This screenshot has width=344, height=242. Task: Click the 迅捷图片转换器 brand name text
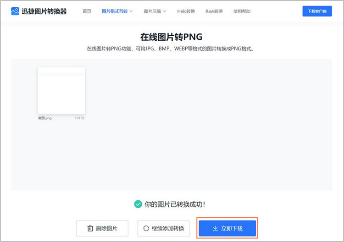(x=44, y=11)
